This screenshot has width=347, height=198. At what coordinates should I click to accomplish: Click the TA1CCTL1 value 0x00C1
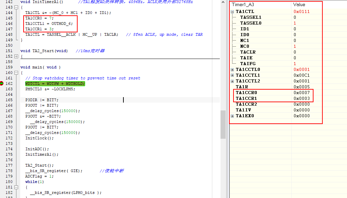click(302, 75)
